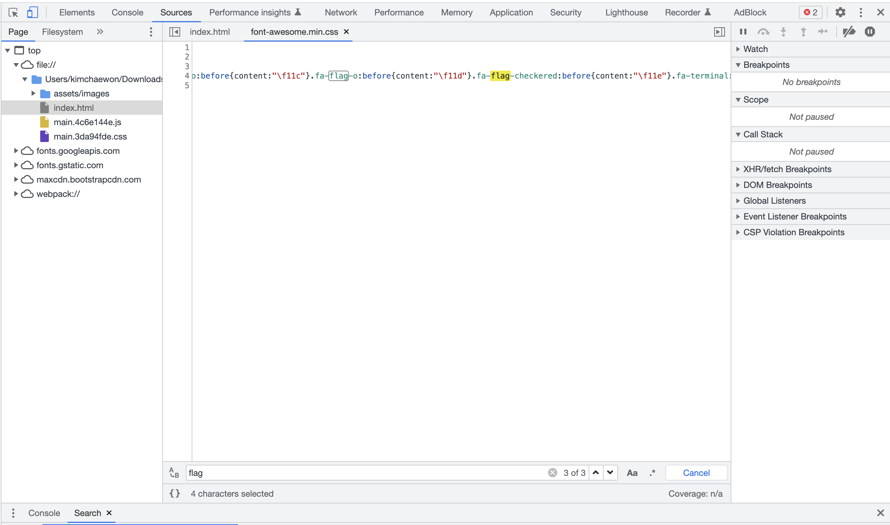Pretty print with the braces icon
The image size is (890, 525).
tap(175, 493)
